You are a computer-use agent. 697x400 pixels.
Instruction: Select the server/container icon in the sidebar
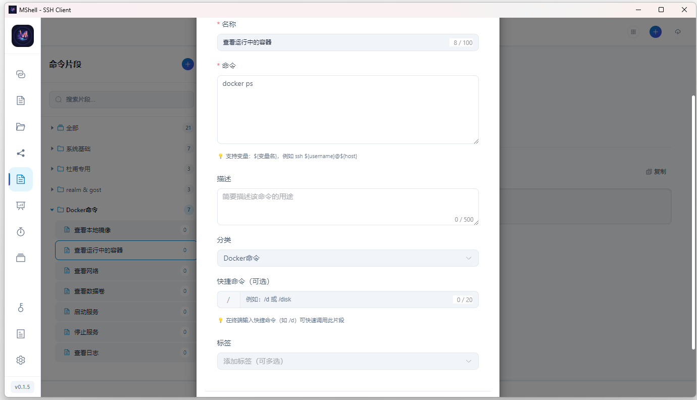[x=20, y=258]
